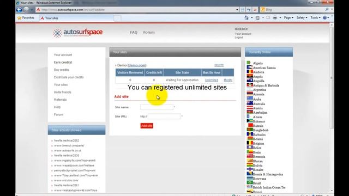Viewport: 349px width, 196px height.
Task: Click the Bing search magnifier icon
Action: click(x=327, y=10)
